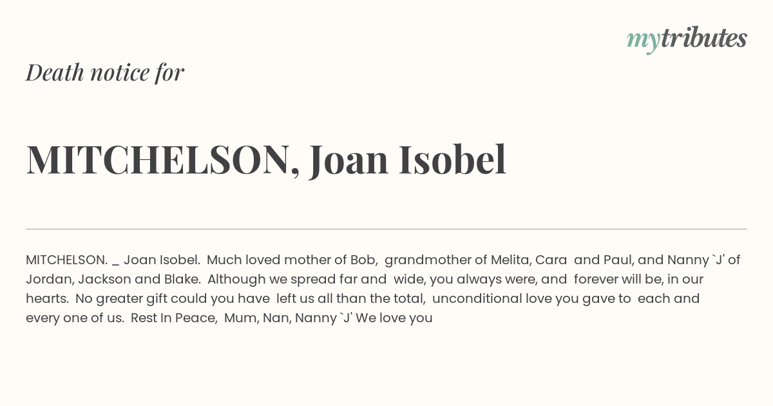Click the phrase "Rest In Peace,"
773x406 pixels.
174,318
